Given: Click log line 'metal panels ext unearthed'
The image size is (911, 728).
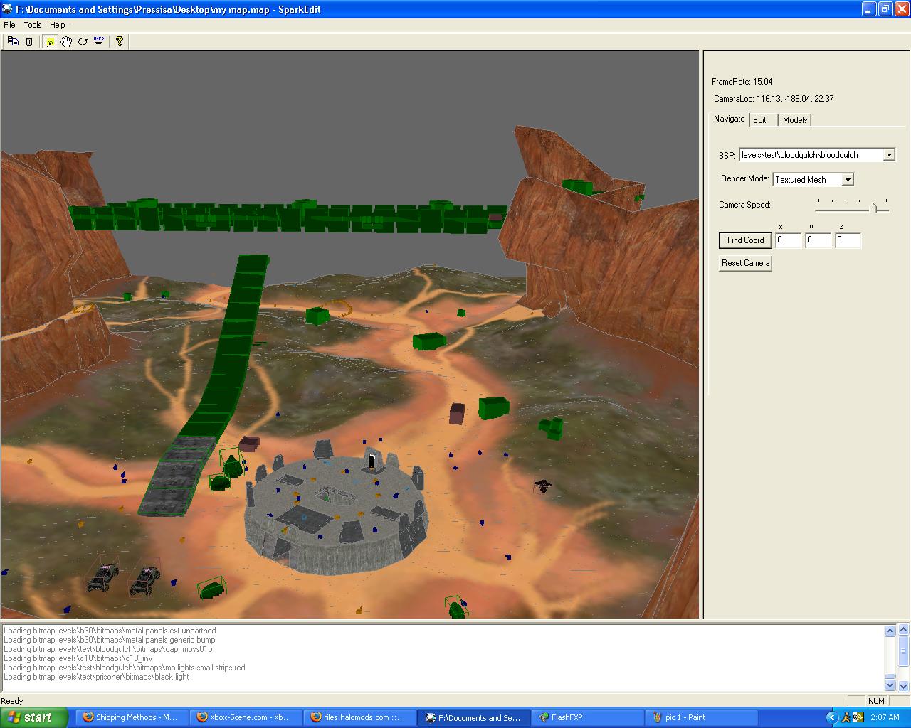Looking at the screenshot, I should [x=110, y=631].
